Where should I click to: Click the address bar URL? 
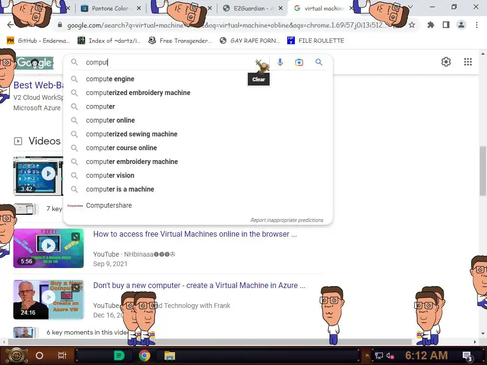pyautogui.click(x=227, y=25)
